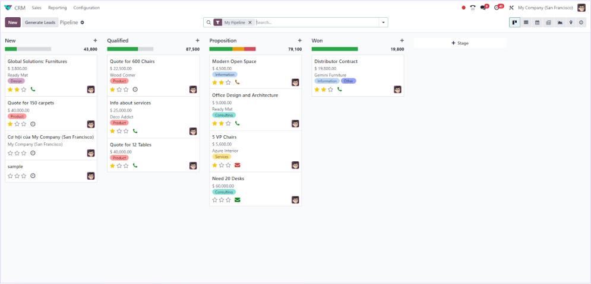The width and height of the screenshot is (591, 284).
Task: Open the VoIP phone icon in top bar
Action: (x=473, y=8)
